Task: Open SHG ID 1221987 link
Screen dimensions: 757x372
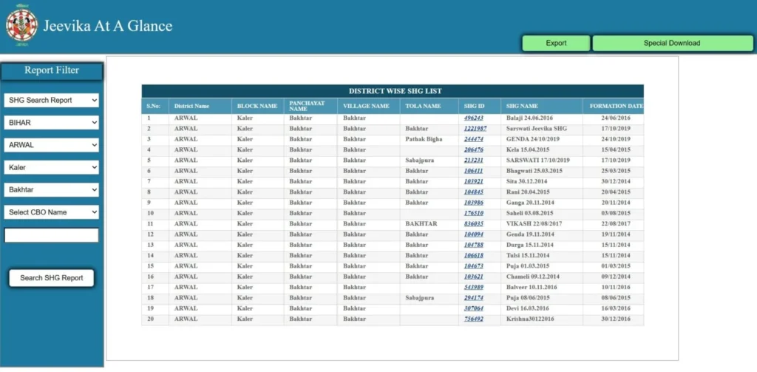Action: coord(475,129)
